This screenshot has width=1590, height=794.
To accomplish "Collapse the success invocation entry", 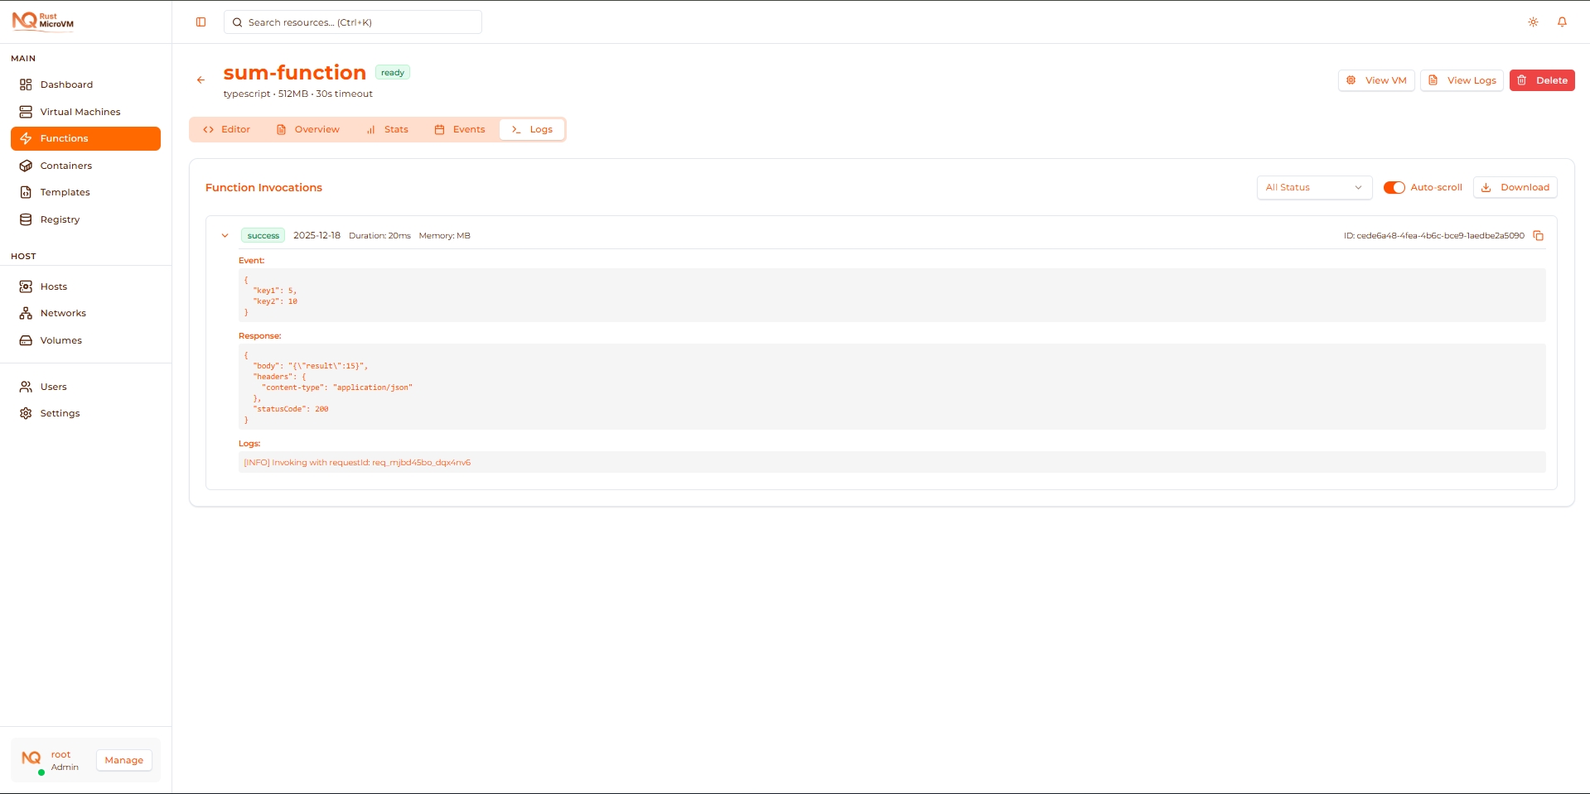I will tap(225, 235).
